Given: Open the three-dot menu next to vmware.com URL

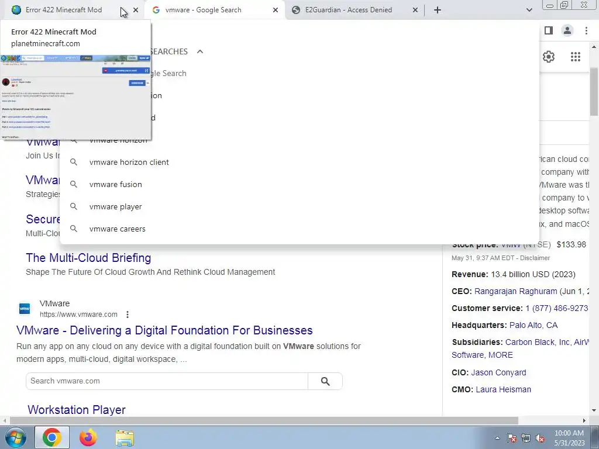Looking at the screenshot, I should [127, 315].
